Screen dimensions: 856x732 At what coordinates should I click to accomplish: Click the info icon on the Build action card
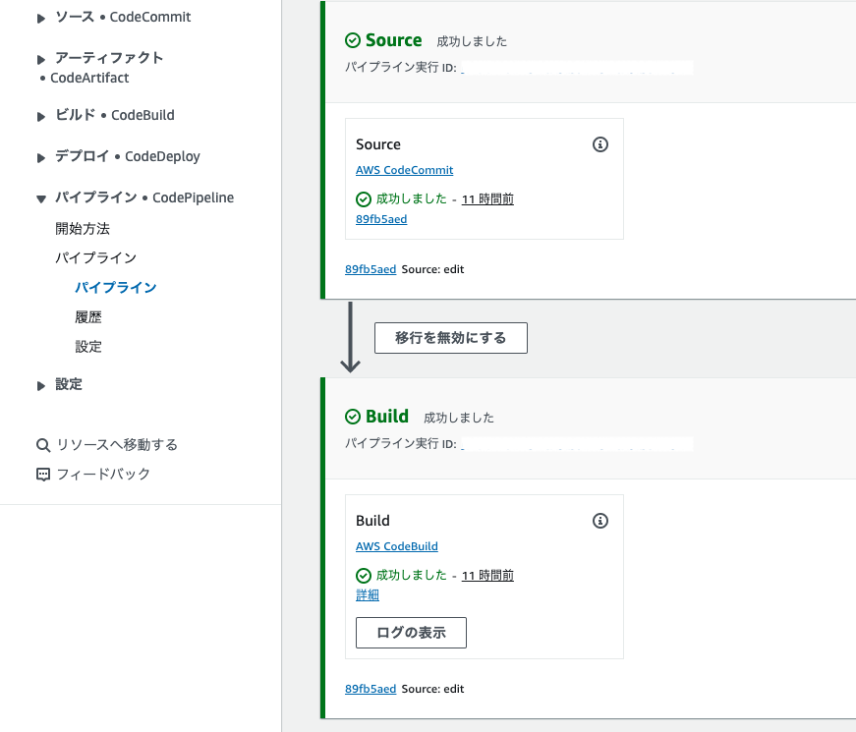click(x=600, y=521)
